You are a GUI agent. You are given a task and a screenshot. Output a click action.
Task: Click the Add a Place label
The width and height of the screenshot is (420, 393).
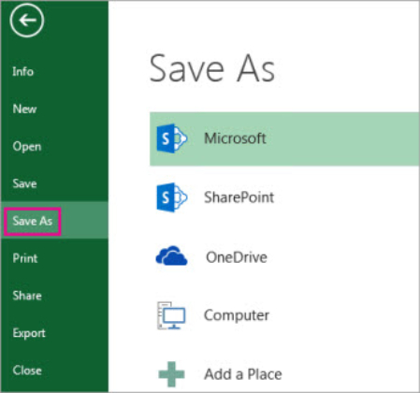243,374
